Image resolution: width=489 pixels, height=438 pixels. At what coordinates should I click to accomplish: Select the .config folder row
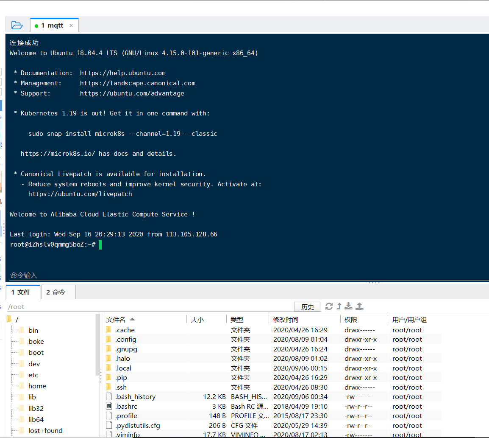(272, 339)
